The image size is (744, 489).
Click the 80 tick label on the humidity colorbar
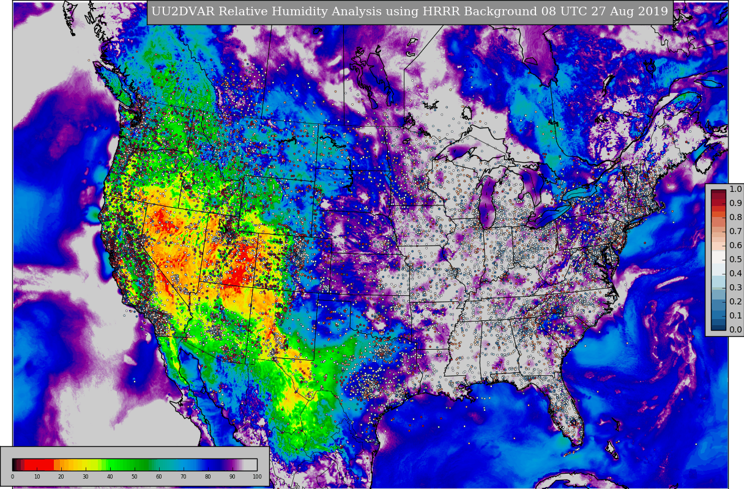point(208,477)
